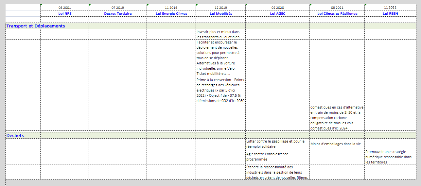Screen dimensions: 421x186
Task: Select the "Loi Energie-Climat" header cell
Action: (x=171, y=13)
